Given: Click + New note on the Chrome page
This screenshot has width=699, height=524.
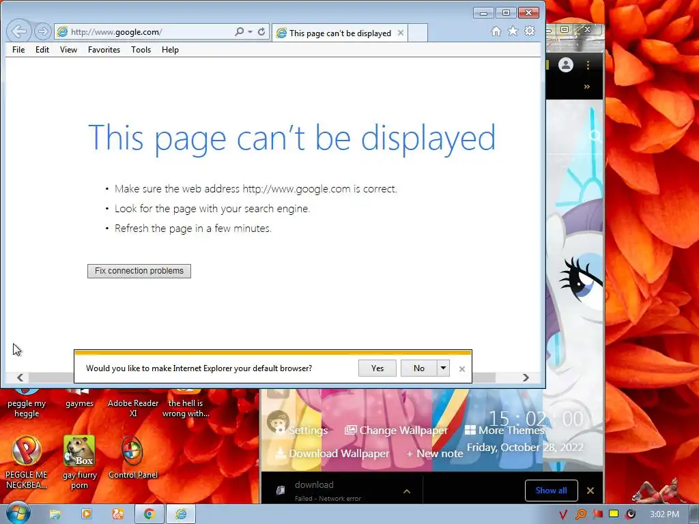Looking at the screenshot, I should click(x=434, y=454).
